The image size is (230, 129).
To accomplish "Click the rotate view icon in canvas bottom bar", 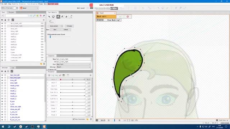I will (x=136, y=120).
